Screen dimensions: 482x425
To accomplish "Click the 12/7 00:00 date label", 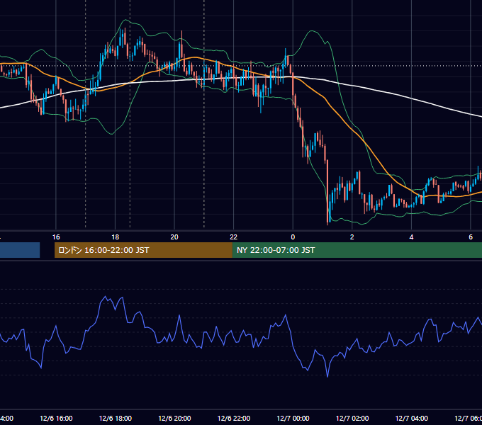I will pyautogui.click(x=293, y=418).
